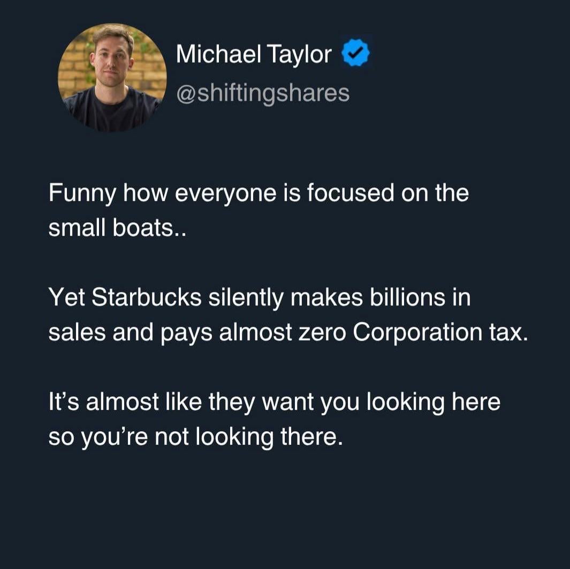Click the blue verified badge icon
The width and height of the screenshot is (570, 569).
(355, 54)
